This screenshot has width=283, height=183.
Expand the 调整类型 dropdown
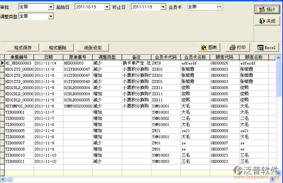[51, 16]
